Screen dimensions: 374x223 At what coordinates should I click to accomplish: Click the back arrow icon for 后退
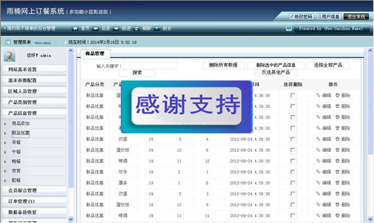click(x=96, y=29)
